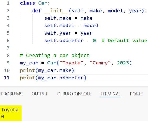
Task: Click '0' terminal output line
Action: [x=3, y=117]
